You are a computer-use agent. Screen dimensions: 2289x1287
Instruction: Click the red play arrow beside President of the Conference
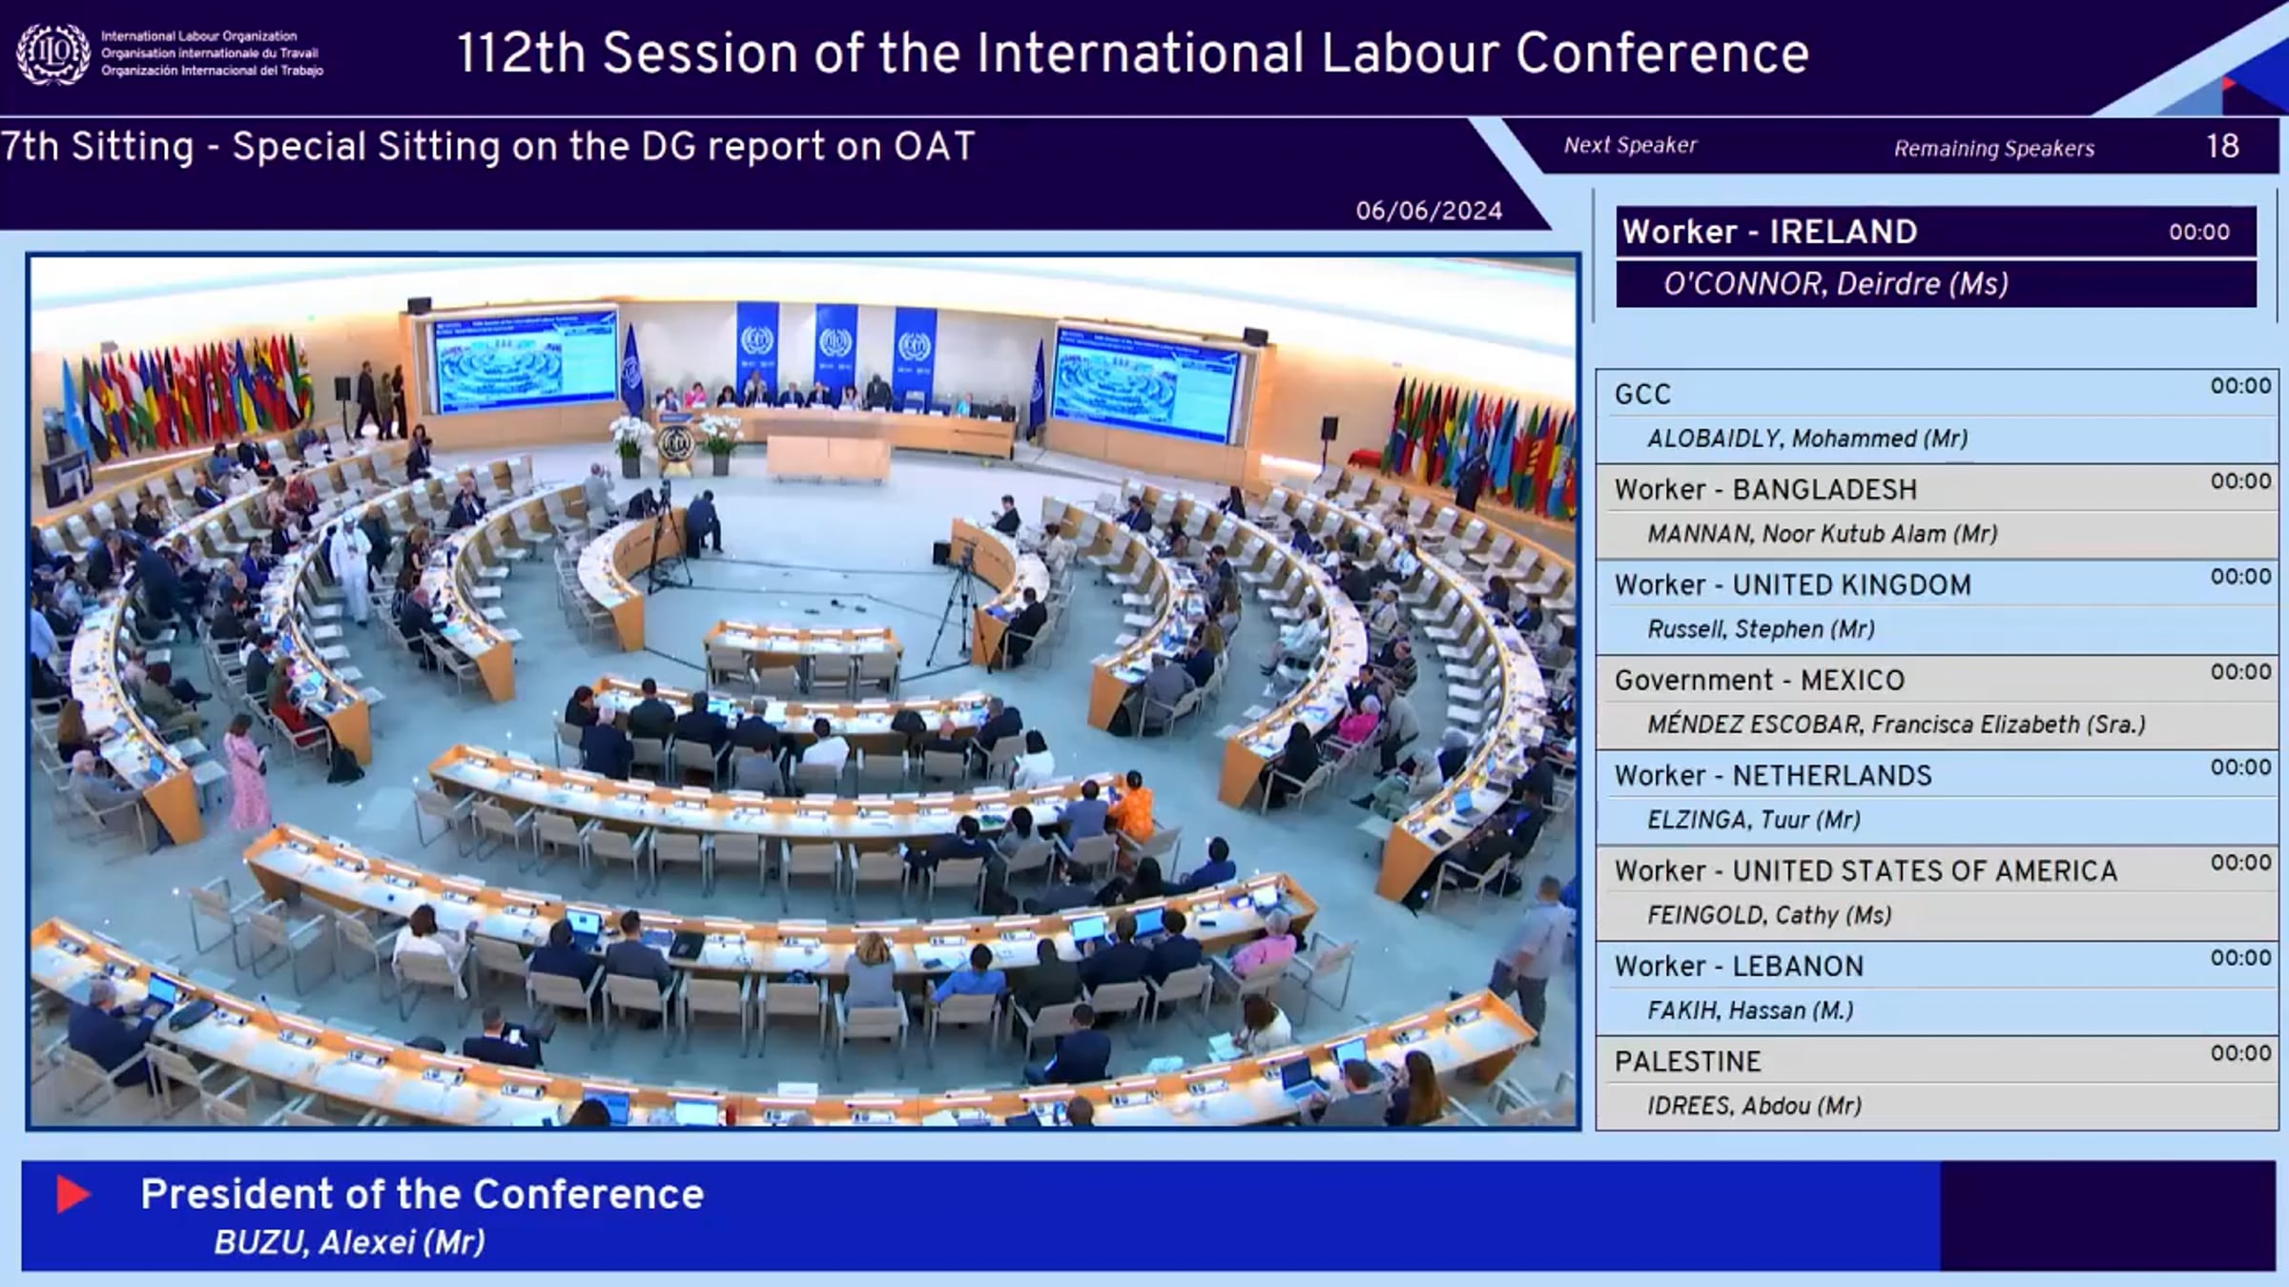72,1195
